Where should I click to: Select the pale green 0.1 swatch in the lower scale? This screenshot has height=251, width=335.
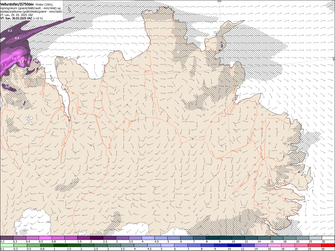click(x=7, y=245)
